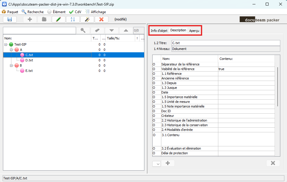Switch to the Aperçu tab
The width and height of the screenshot is (287, 182).
(194, 30)
